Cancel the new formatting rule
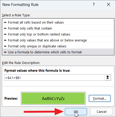The image size is (116, 117). (102, 112)
